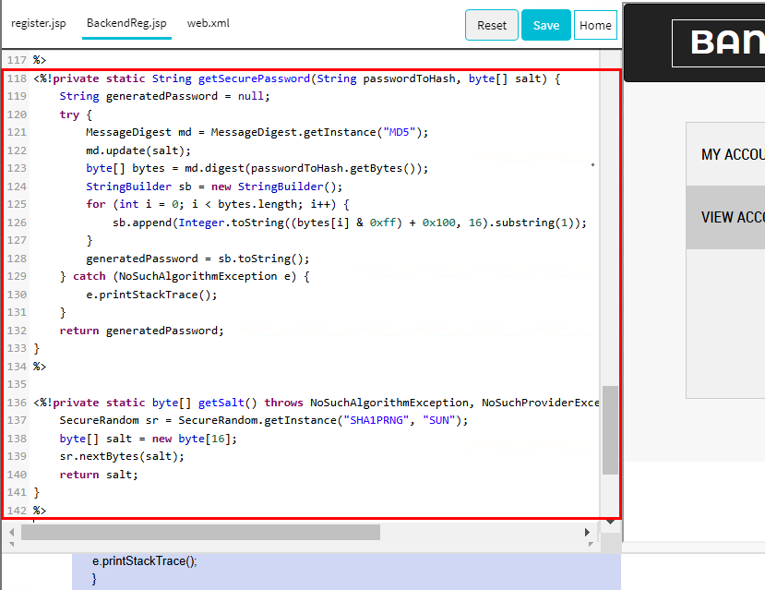Click the "SUN" string literal
The width and height of the screenshot is (765, 590).
(439, 420)
